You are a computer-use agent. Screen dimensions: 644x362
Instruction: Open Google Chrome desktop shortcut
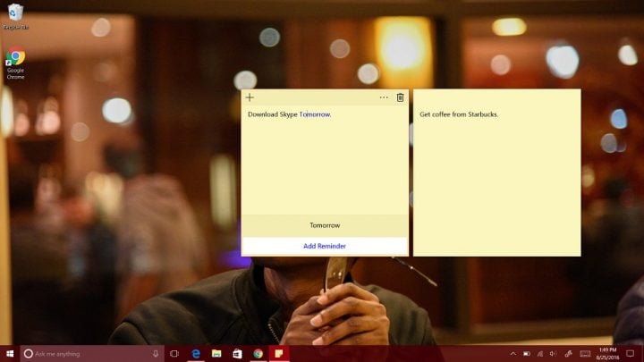pos(15,63)
